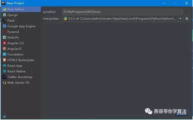Pick the Google App Engine icon
Viewport: 193px width, 120px height.
point(5,26)
